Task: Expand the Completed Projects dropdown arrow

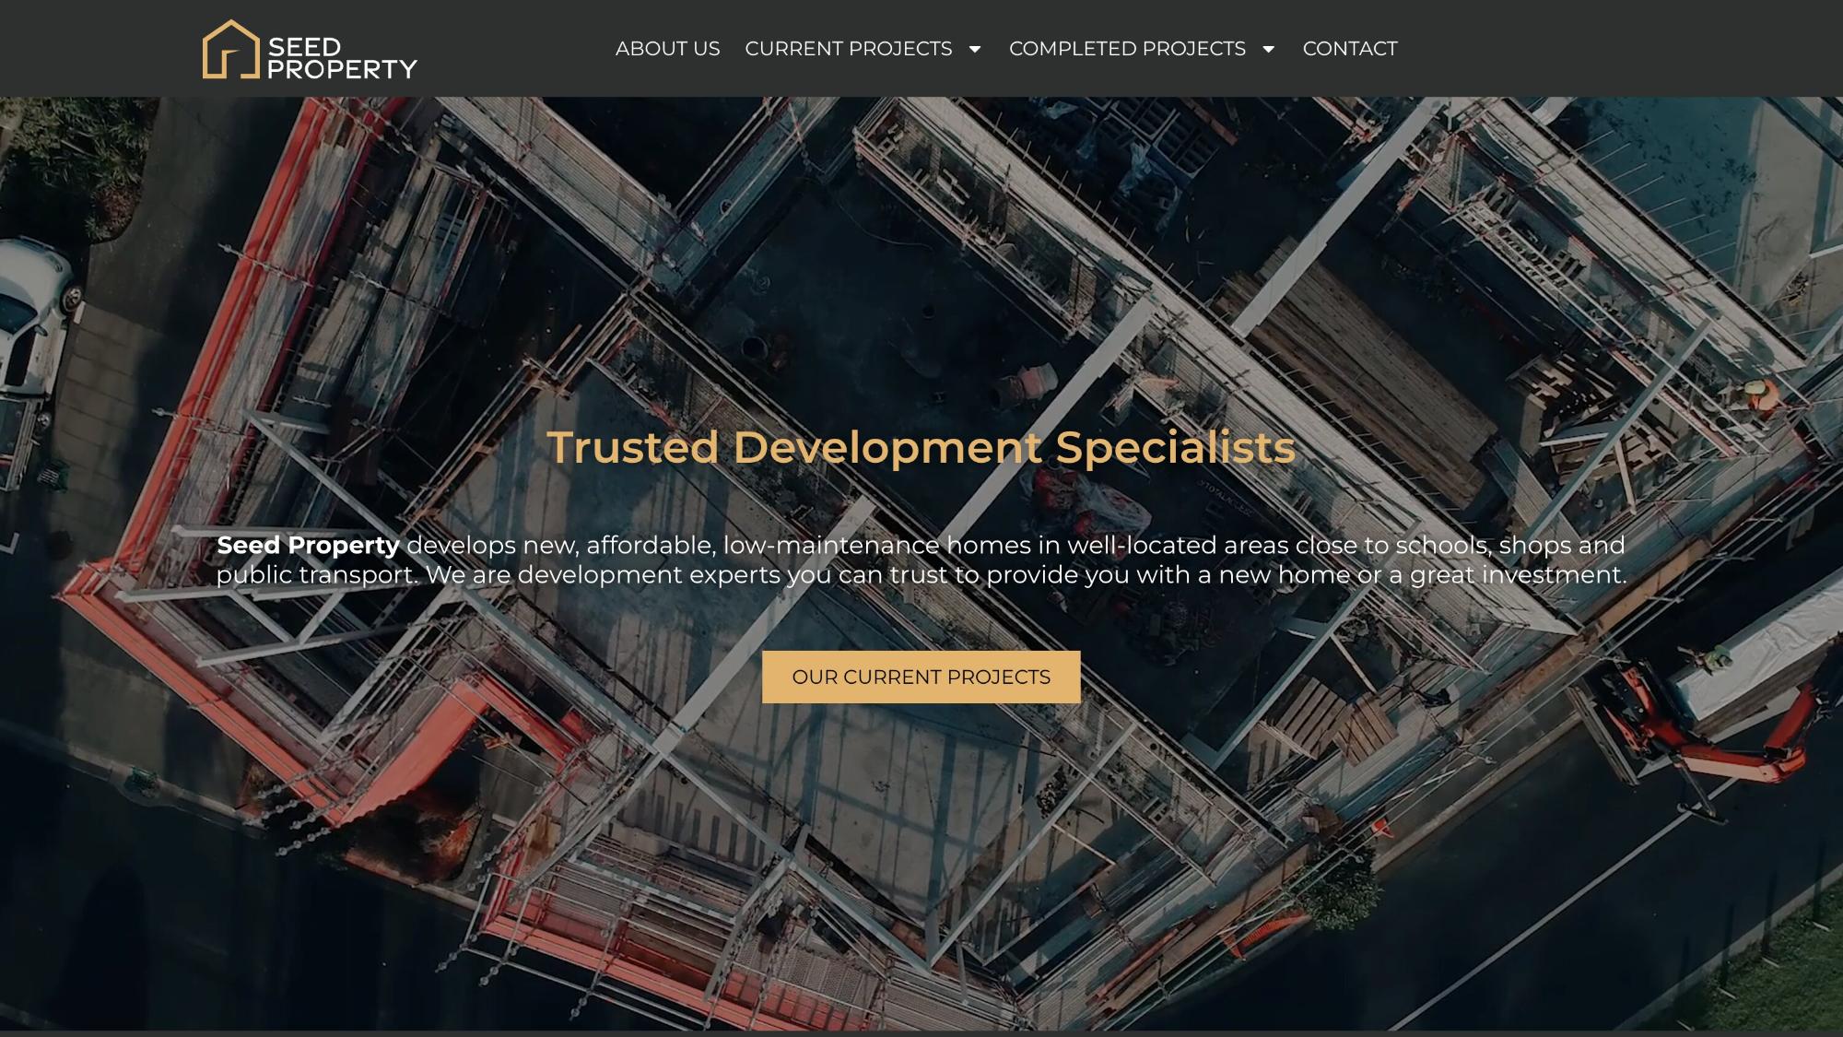Action: tap(1268, 49)
